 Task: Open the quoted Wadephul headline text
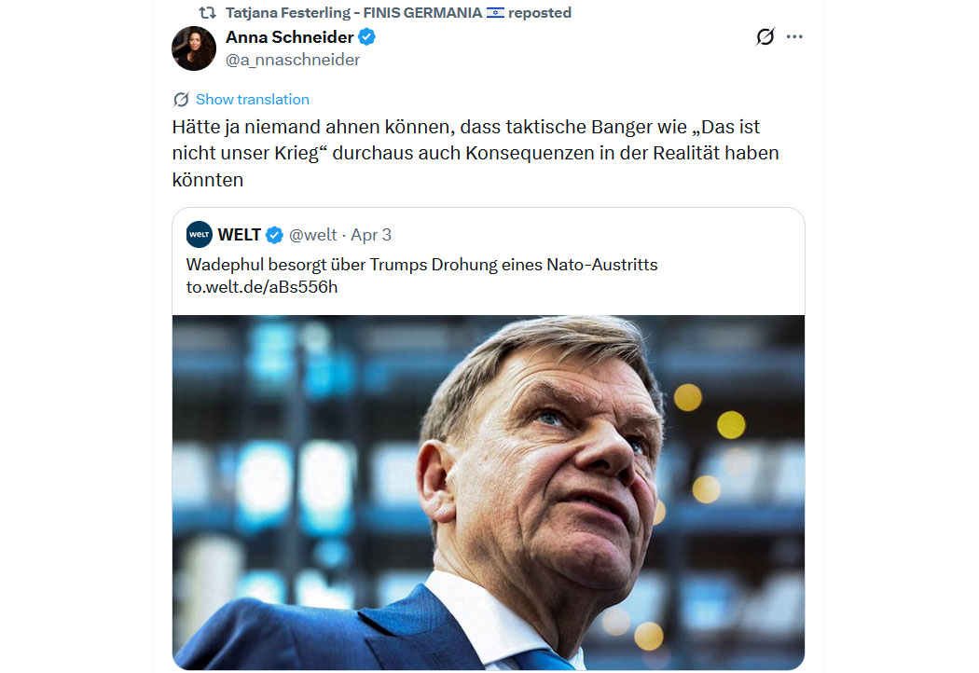pos(421,265)
